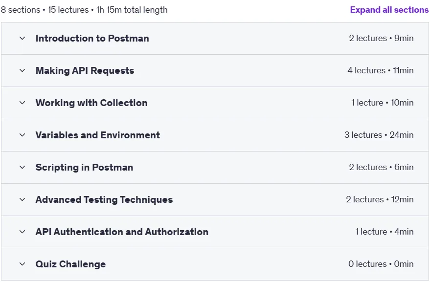Select API Authentication and Authorization heading

tap(122, 232)
